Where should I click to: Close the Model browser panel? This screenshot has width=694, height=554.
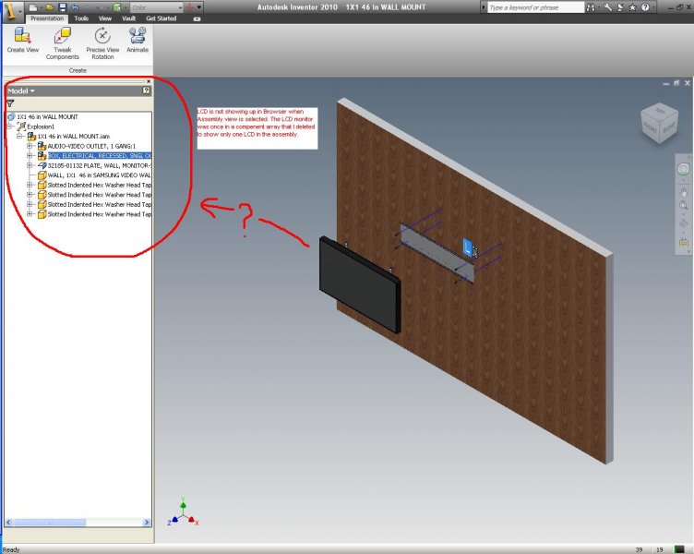point(149,81)
